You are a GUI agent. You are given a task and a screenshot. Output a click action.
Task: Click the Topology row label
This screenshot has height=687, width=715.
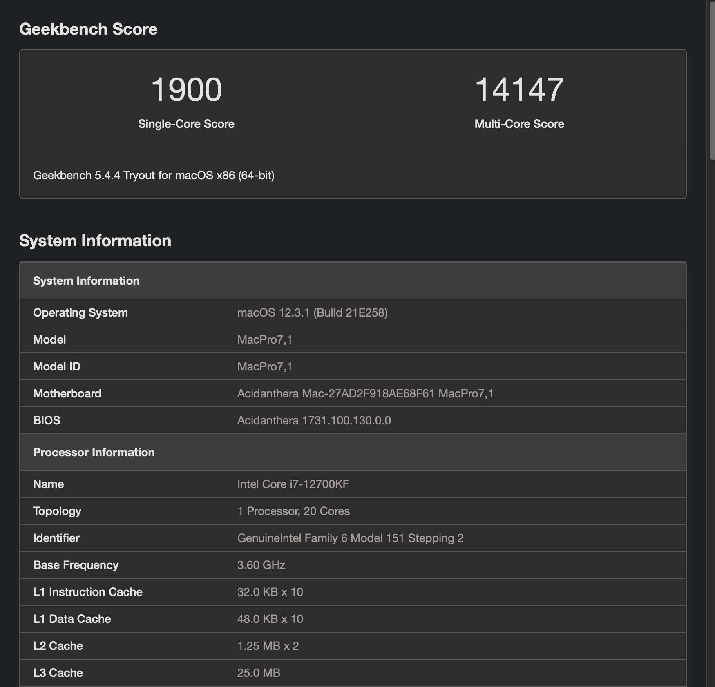(x=57, y=511)
